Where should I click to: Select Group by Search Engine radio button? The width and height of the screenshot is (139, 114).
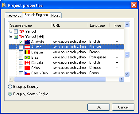click(x=10, y=94)
